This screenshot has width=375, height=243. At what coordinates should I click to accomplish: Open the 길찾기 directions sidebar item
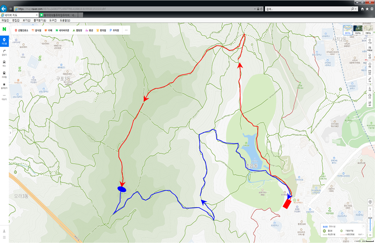[x=4, y=53]
